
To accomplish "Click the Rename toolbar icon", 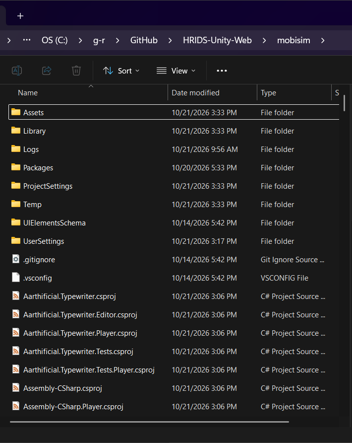I will pos(17,71).
